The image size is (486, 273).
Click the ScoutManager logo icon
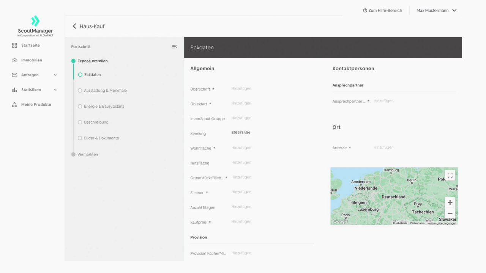pos(35,21)
